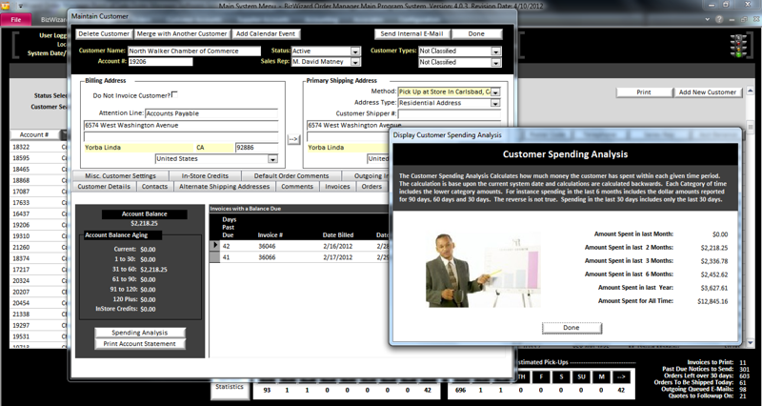The image size is (762, 406).
Task: Switch to In-Store Credits tab
Action: 205,176
